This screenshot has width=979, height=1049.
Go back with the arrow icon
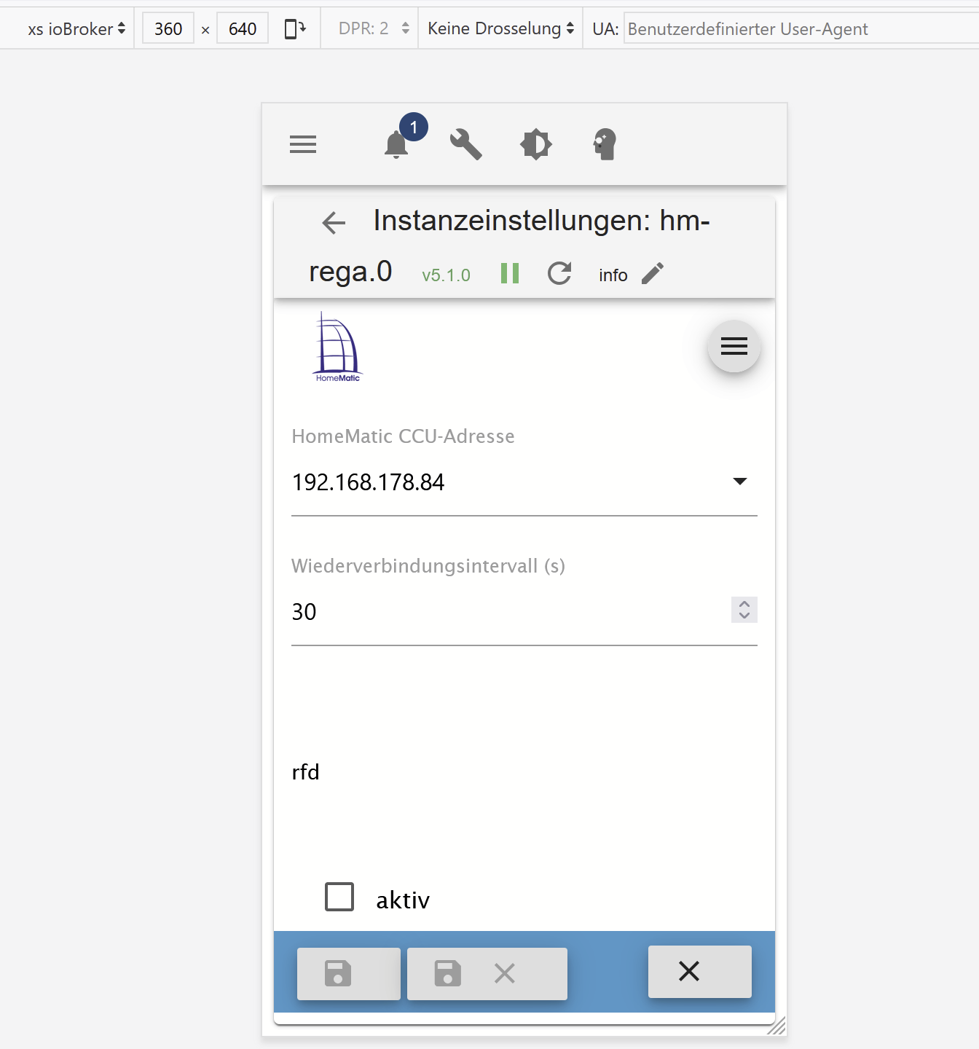[334, 222]
